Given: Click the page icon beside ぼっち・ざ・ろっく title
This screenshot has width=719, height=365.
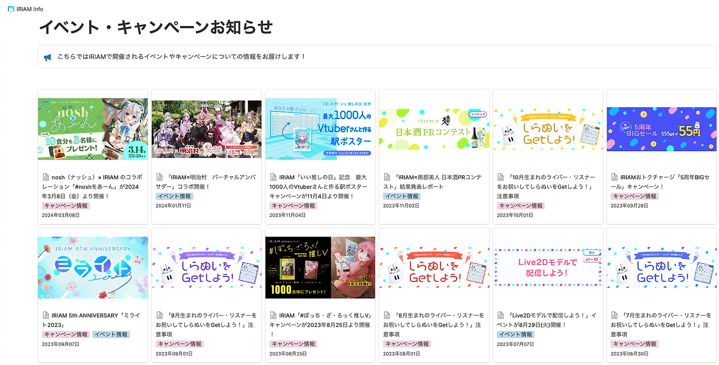Looking at the screenshot, I should [x=274, y=316].
